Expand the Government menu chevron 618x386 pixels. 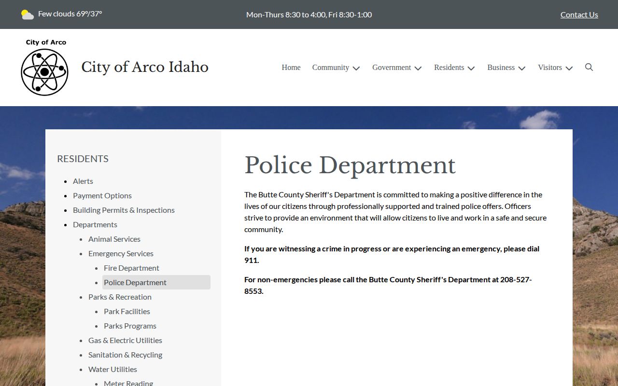click(x=418, y=68)
